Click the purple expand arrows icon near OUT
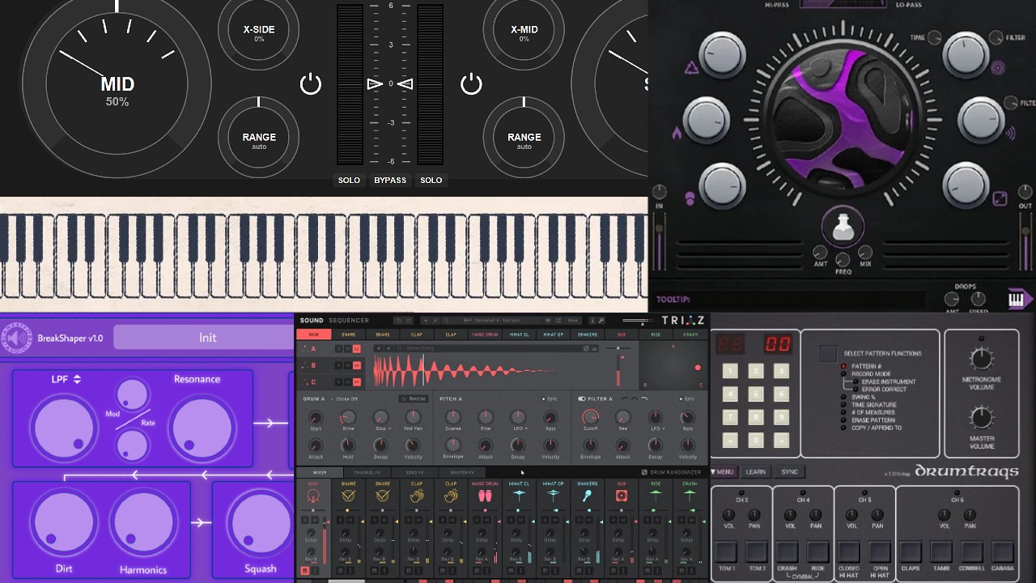This screenshot has width=1036, height=583. [x=1000, y=199]
